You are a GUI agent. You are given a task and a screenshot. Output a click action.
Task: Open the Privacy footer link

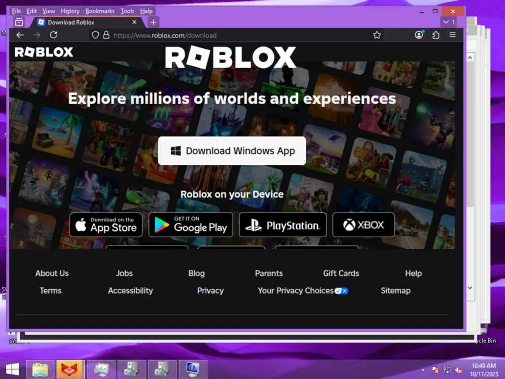[x=210, y=291]
